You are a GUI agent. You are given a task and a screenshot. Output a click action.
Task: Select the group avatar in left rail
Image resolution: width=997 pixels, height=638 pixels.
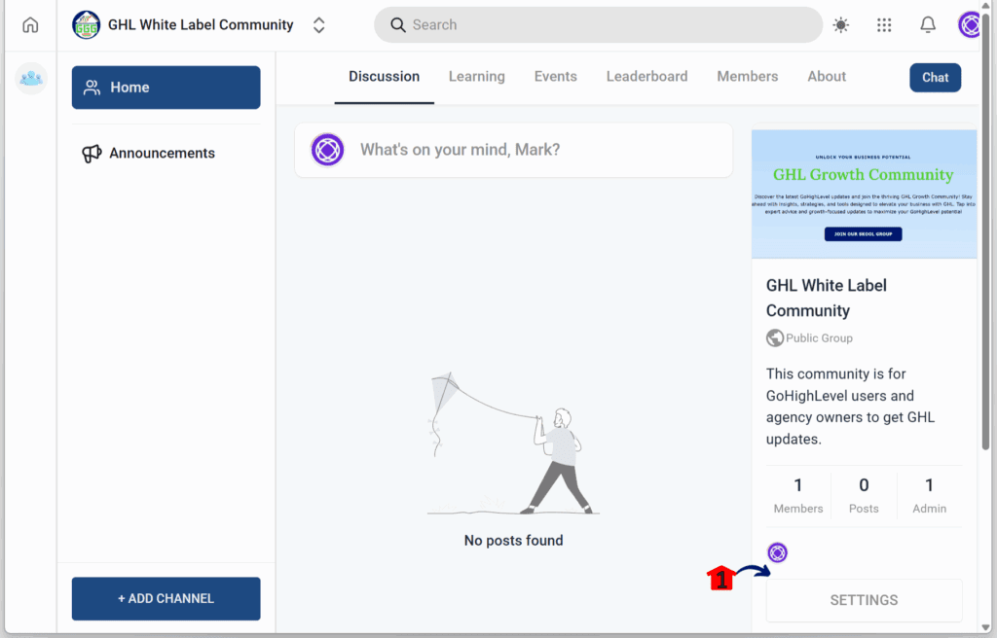(x=31, y=78)
